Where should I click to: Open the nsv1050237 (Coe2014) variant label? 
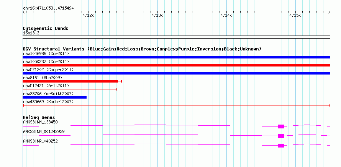click(46, 62)
